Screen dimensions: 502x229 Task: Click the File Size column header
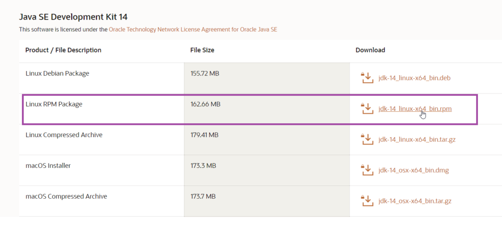(x=202, y=50)
